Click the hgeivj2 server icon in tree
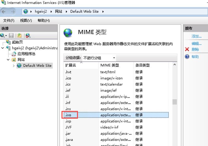208x146 pixels. coord(8,48)
